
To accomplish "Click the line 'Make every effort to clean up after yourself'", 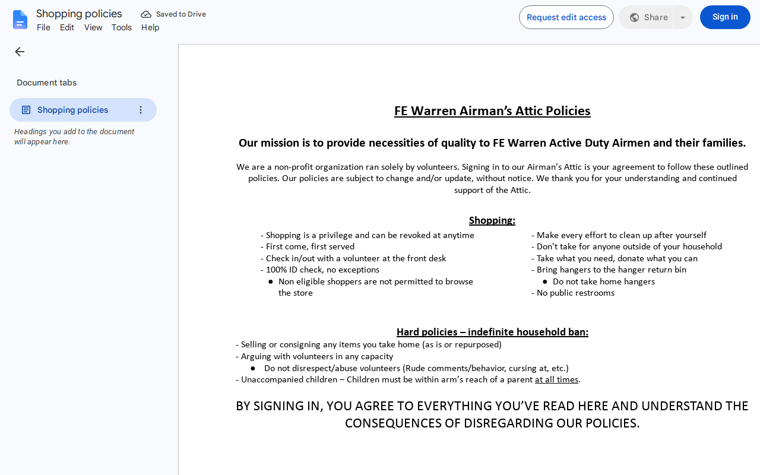I will click(x=619, y=235).
